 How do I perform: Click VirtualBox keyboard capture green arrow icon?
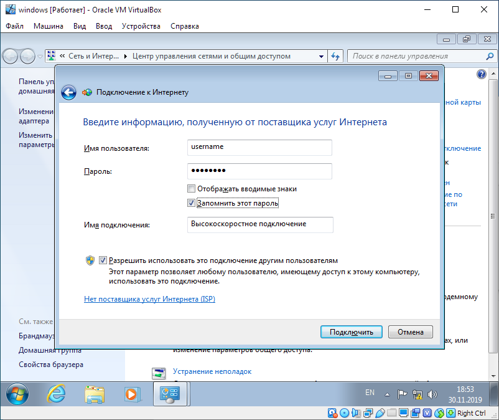coord(450,413)
